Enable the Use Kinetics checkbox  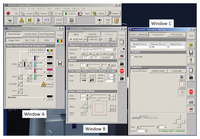coord(132,57)
